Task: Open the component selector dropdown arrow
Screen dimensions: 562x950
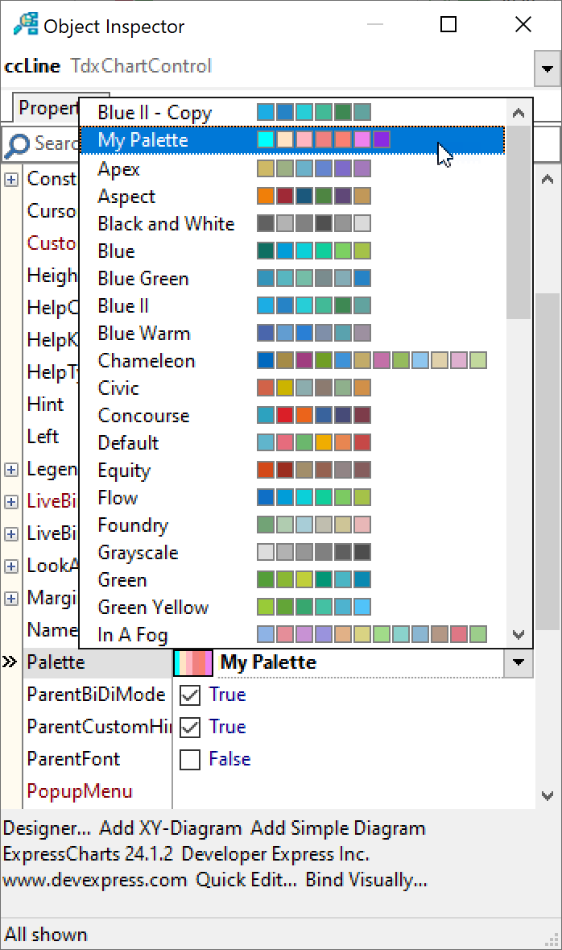Action: (x=548, y=69)
